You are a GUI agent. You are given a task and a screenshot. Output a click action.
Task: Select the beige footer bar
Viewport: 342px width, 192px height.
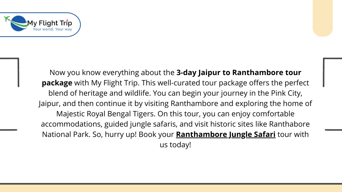pyautogui.click(x=171, y=188)
